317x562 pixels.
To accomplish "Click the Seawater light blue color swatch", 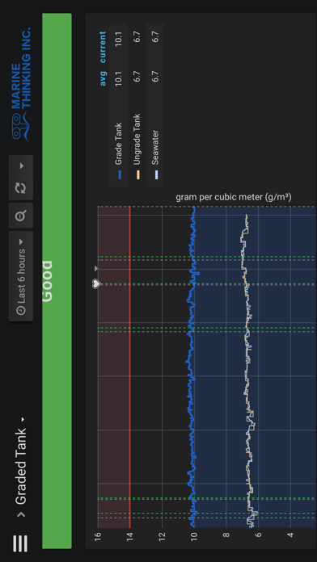I will click(x=156, y=175).
